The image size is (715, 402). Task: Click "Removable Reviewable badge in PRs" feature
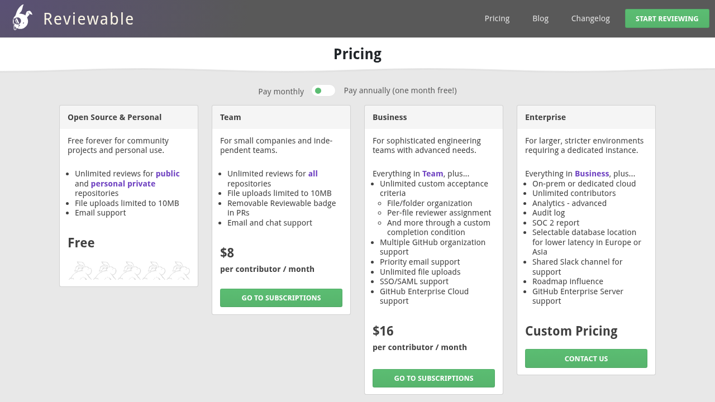point(282,208)
